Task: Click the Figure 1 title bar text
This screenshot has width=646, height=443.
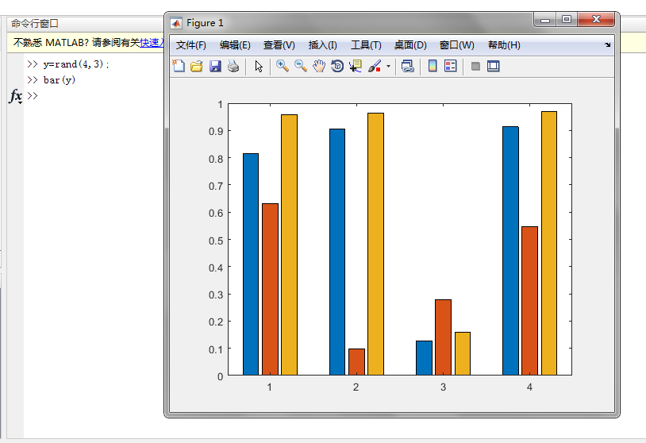Action: point(205,23)
